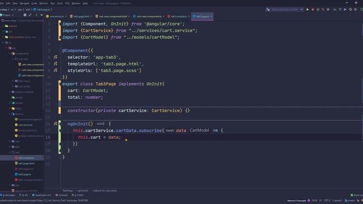Click the gutter icon beside the templateUrl line
The image size is (363, 204).
[x=56, y=63]
